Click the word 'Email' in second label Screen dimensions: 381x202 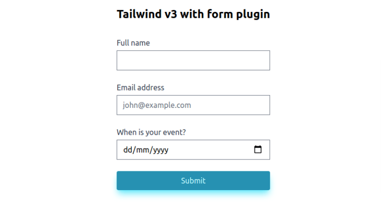tap(127, 88)
